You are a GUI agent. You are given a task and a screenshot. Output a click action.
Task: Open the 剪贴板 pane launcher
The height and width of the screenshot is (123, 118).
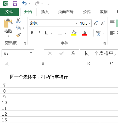pos(25,43)
